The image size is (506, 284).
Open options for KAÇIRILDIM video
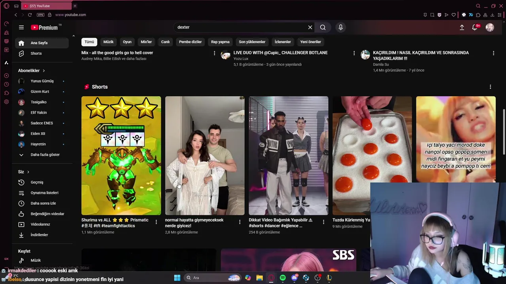493,53
